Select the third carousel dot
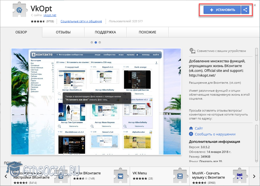The height and width of the screenshot is (186, 260). click(100, 42)
